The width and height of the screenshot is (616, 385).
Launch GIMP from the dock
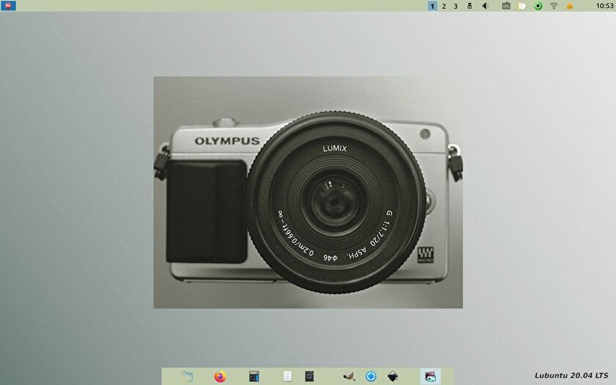[349, 376]
